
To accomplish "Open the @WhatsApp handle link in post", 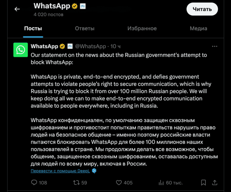I will [x=91, y=46].
